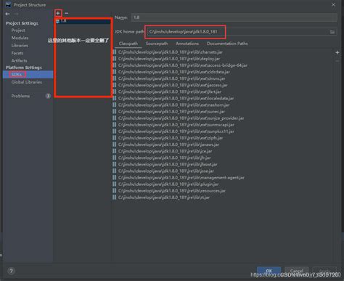Select the cldrdata.jar entry
Image resolution: width=344 pixels, height=281 pixels.
(x=171, y=72)
